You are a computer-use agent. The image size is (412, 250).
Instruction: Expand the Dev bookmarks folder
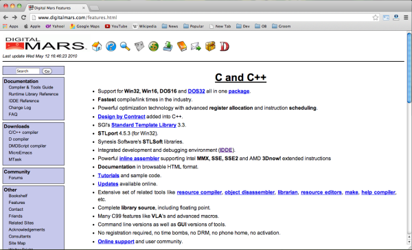pyautogui.click(x=243, y=26)
